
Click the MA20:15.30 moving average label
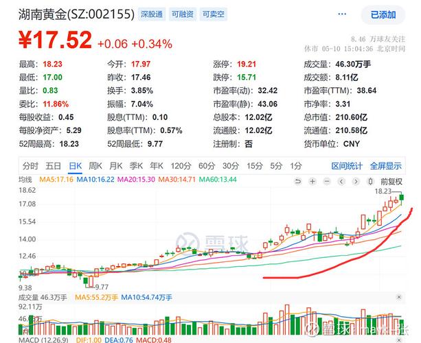tap(136, 180)
